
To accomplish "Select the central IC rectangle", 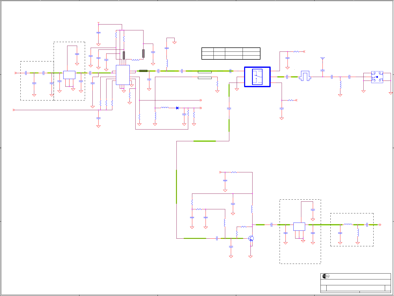I will tap(123, 75).
